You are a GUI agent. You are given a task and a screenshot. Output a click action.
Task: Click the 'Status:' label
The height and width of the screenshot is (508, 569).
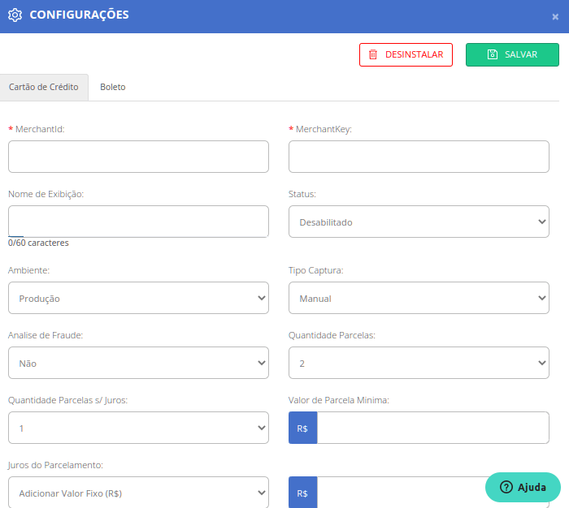click(x=302, y=194)
